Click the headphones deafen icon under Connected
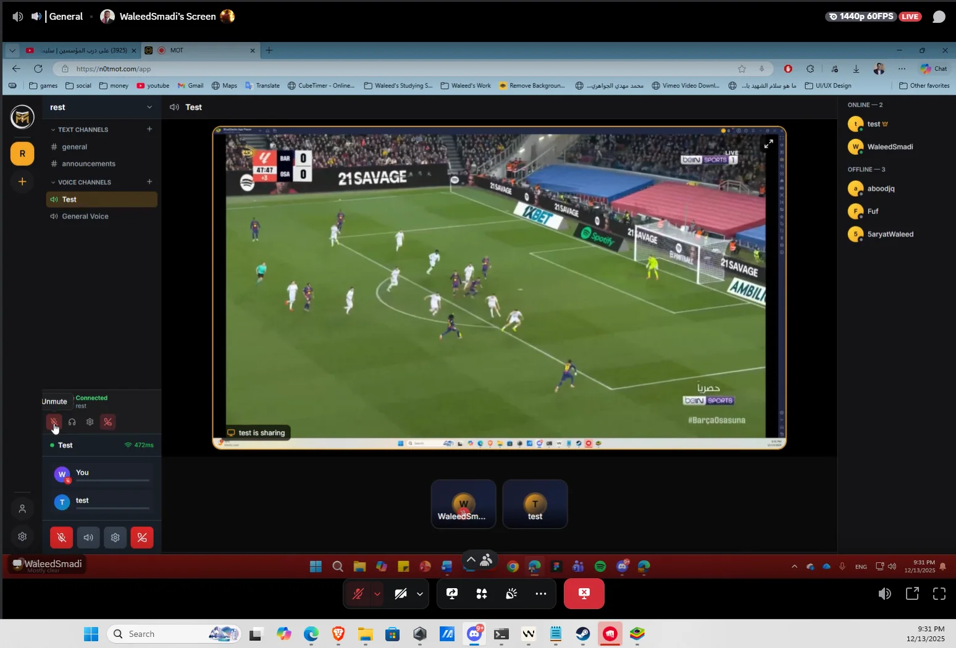 tap(72, 422)
